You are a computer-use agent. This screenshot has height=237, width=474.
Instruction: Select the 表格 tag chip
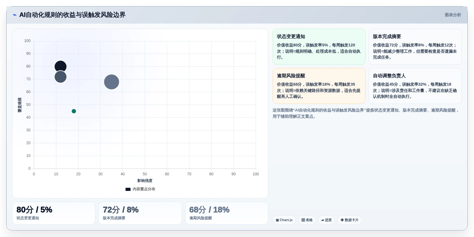pos(307,220)
